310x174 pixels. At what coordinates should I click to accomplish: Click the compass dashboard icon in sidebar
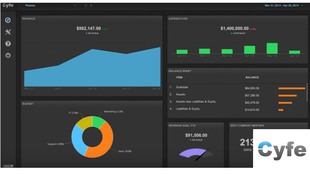tap(8, 20)
